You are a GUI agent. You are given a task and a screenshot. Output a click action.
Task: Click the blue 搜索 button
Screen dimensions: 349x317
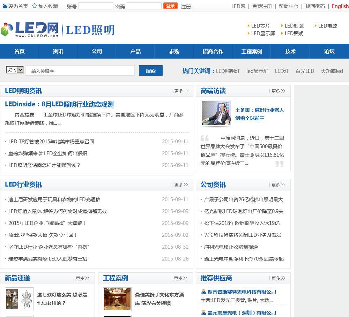point(151,70)
